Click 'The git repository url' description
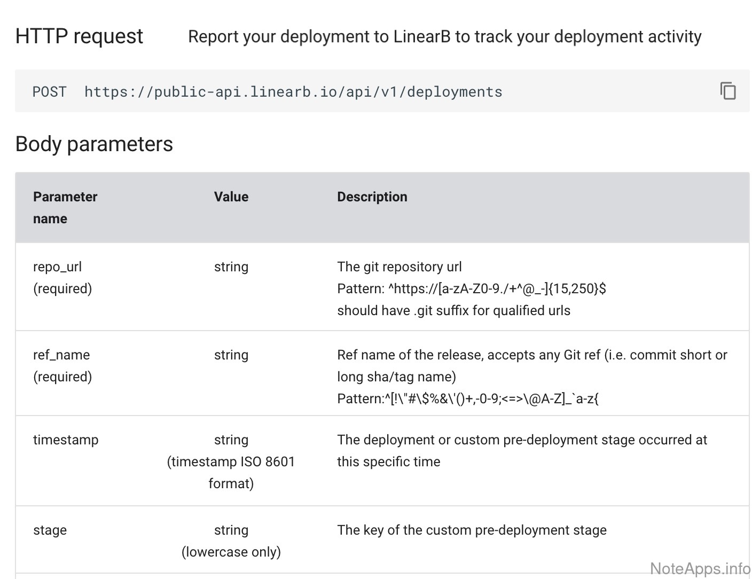752x579 pixels. (x=399, y=267)
